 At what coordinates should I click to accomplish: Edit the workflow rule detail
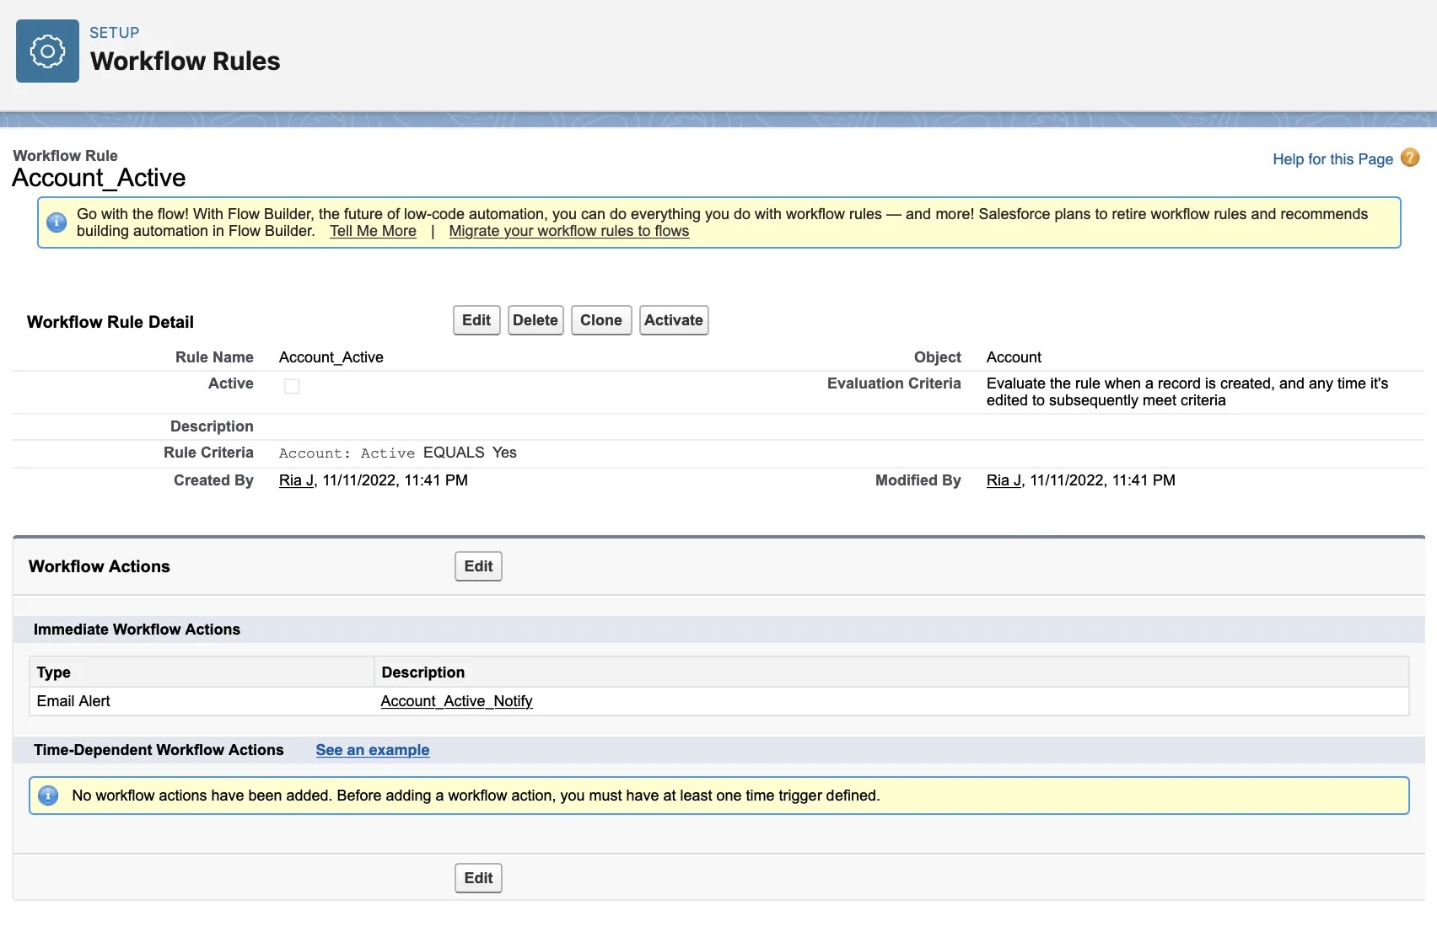pos(476,320)
